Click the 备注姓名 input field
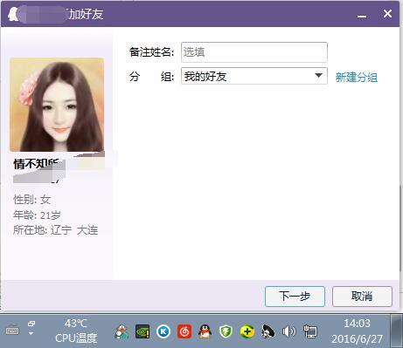Image resolution: width=403 pixels, height=348 pixels. tap(254, 52)
